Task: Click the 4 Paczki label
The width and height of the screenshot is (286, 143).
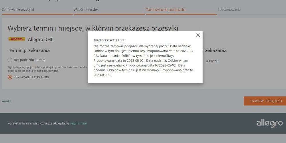Action: coord(212,61)
